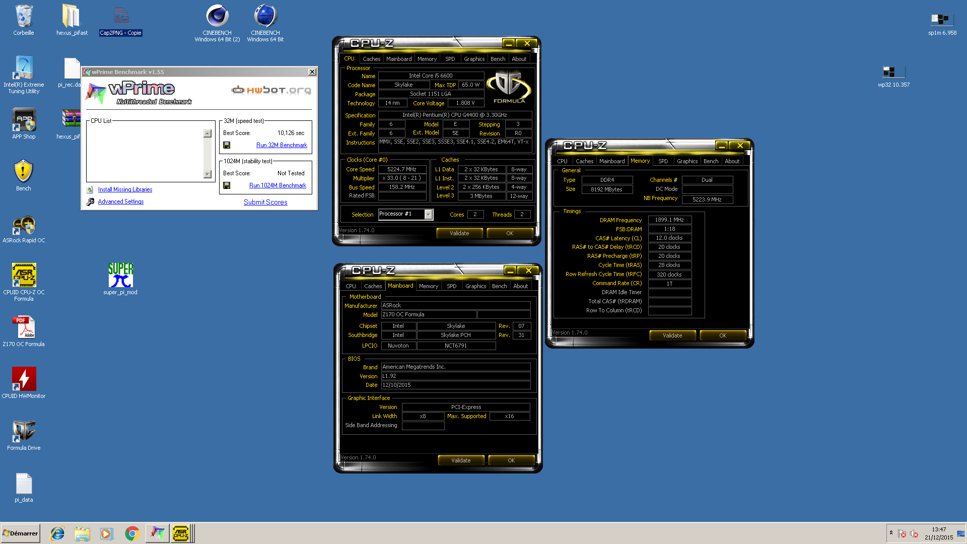Show hidden system tray icons
The width and height of the screenshot is (967, 544).
[891, 533]
